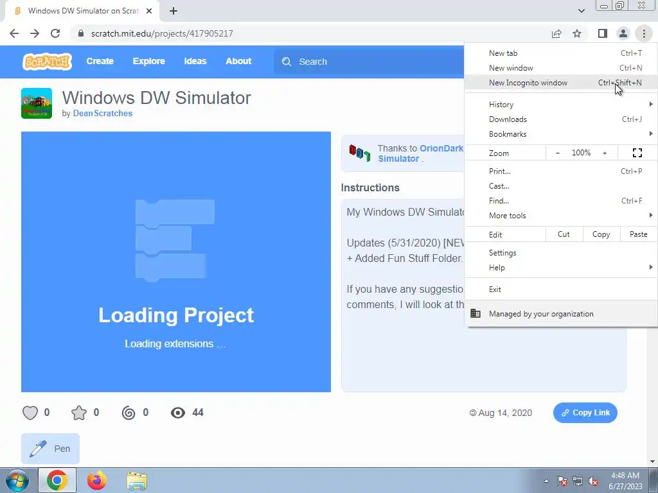658x493 pixels.
Task: Close the Windows DW Simulator tab
Action: coord(149,11)
